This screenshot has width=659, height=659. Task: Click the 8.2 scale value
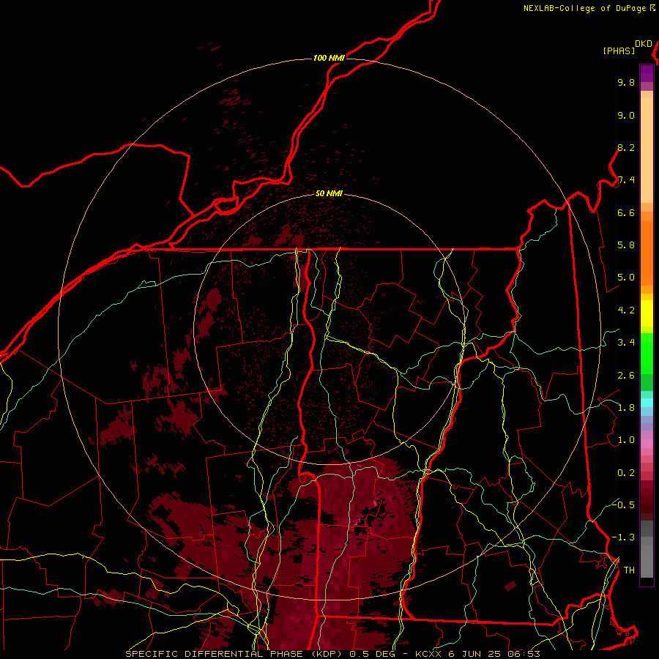click(626, 147)
